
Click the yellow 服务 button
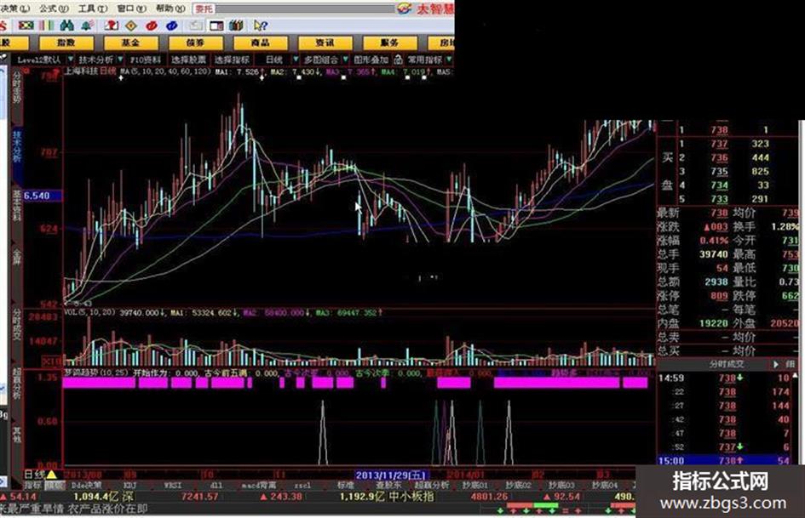point(389,43)
